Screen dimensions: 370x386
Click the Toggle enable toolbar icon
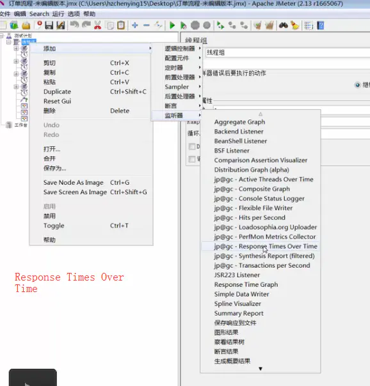(158, 25)
